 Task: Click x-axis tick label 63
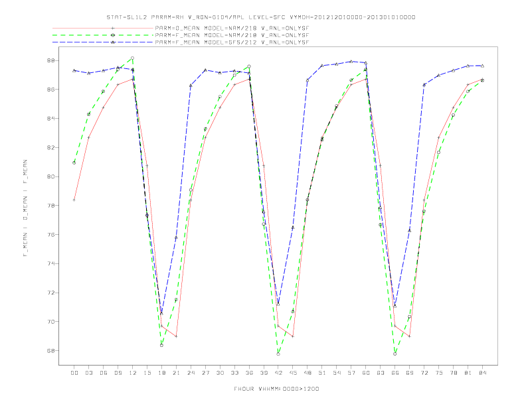381,373
